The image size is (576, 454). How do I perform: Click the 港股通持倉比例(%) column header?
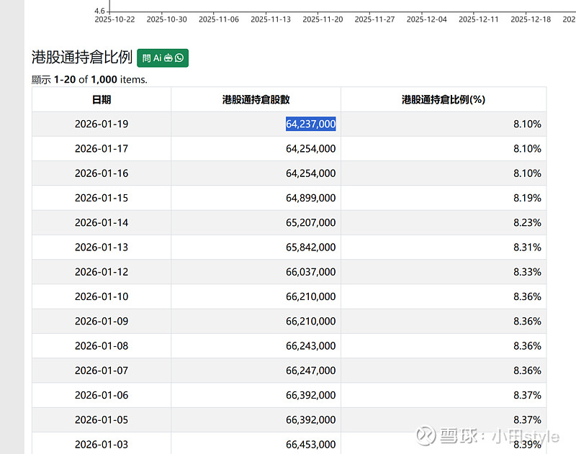443,100
